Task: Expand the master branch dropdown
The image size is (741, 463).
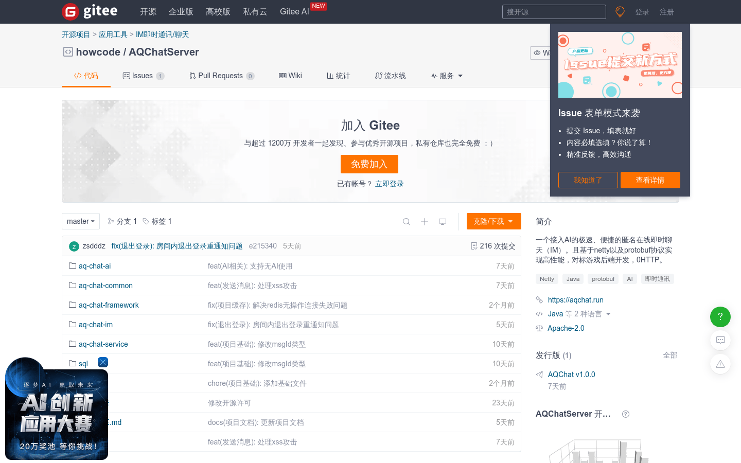Action: point(81,221)
